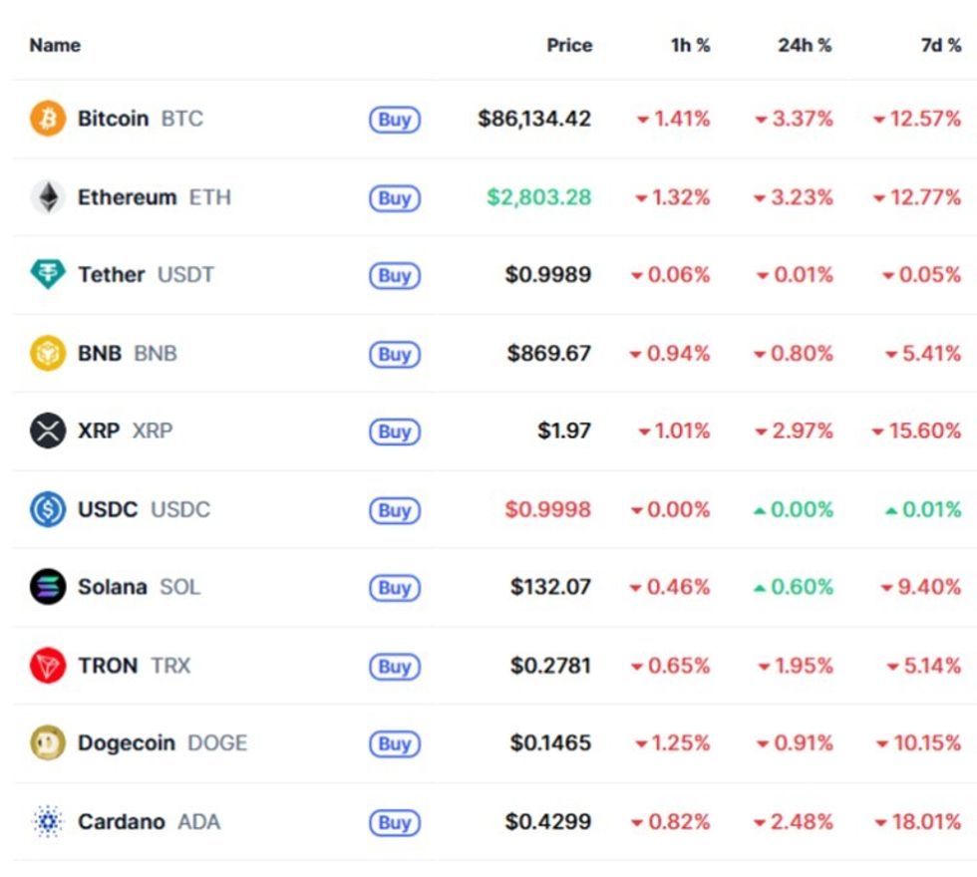Click the TRON logo icon
This screenshot has height=877, width=977.
point(47,666)
